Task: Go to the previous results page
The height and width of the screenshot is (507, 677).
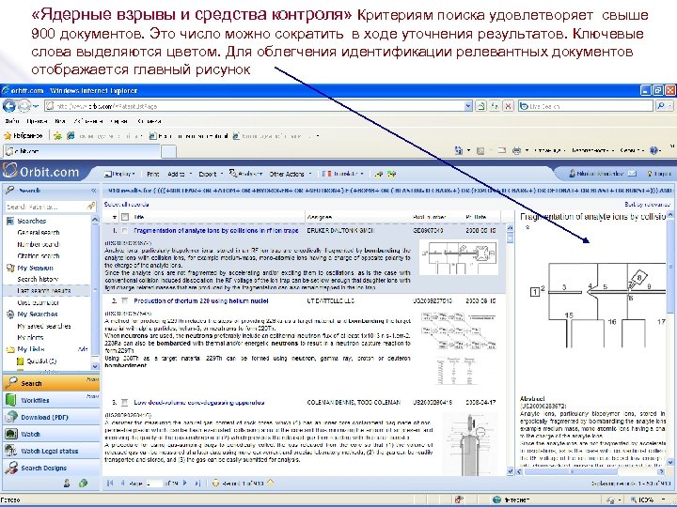Action: (122, 484)
